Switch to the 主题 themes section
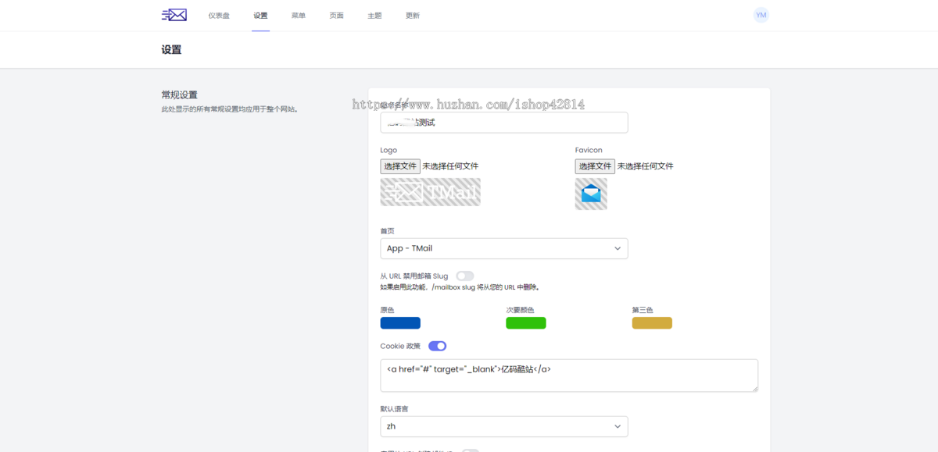 pyautogui.click(x=374, y=16)
